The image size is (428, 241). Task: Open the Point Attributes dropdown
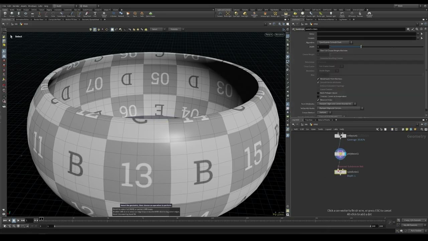(337, 104)
